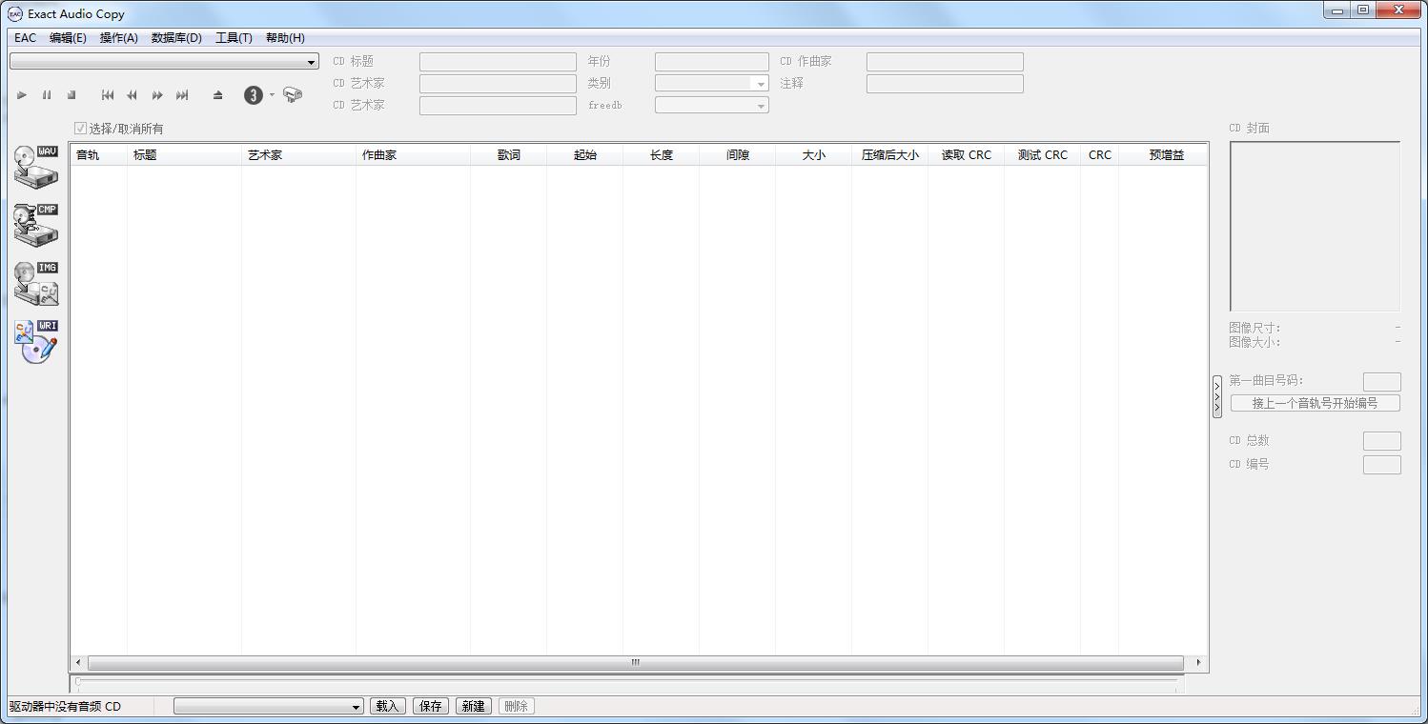Click the WRI write CD icon
The width and height of the screenshot is (1428, 724).
[36, 342]
